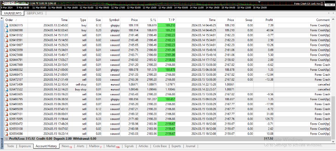Click the icon beside order 826425668
Image resolution: width=336 pixels, height=151 pixels.
pyautogui.click(x=6, y=55)
